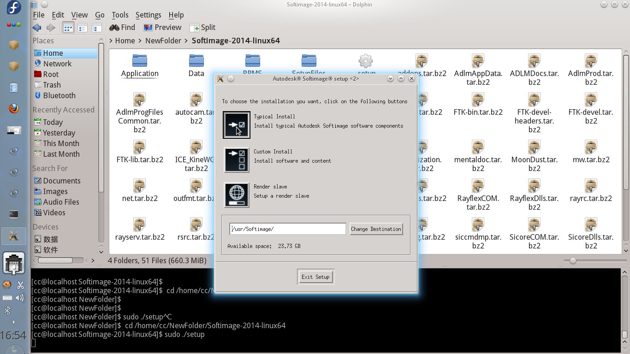Go forward in Dolphin with the Forward arrow

[x=51, y=28]
